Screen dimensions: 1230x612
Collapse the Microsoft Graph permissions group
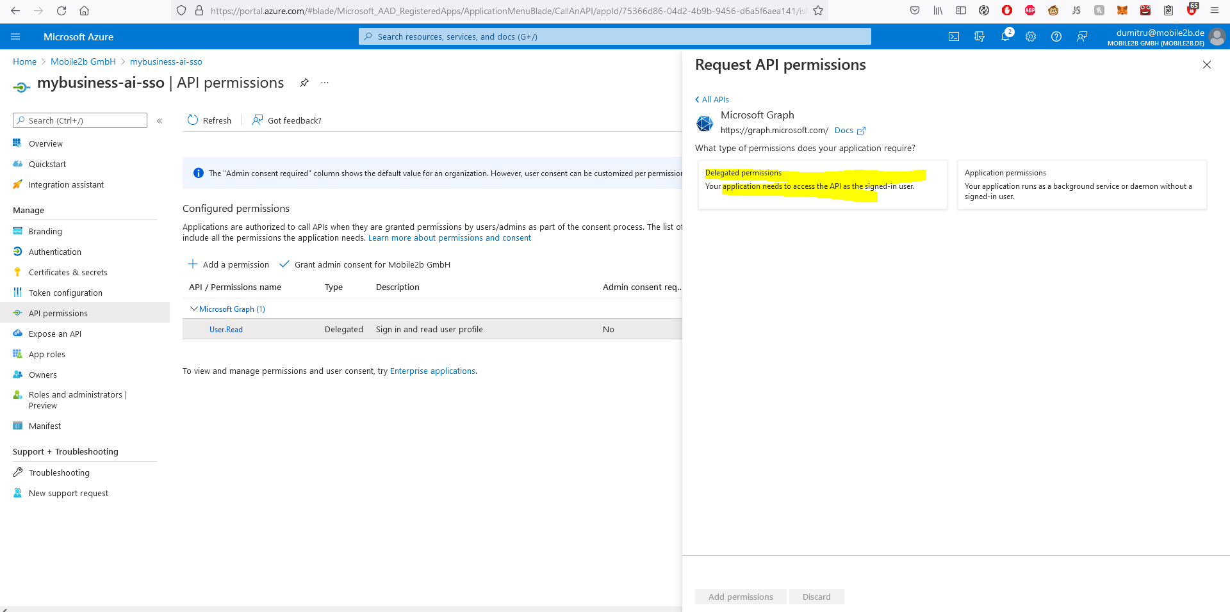tap(194, 309)
